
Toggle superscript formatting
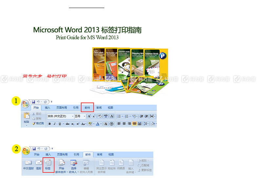tap(78, 124)
